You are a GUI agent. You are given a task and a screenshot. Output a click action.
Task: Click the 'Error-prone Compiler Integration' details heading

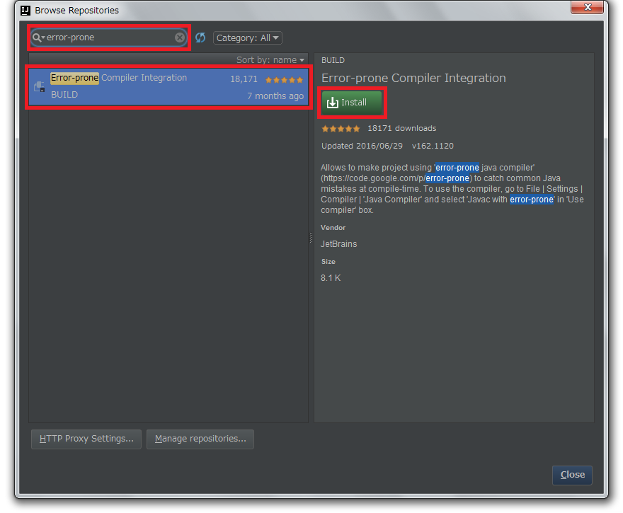[413, 79]
